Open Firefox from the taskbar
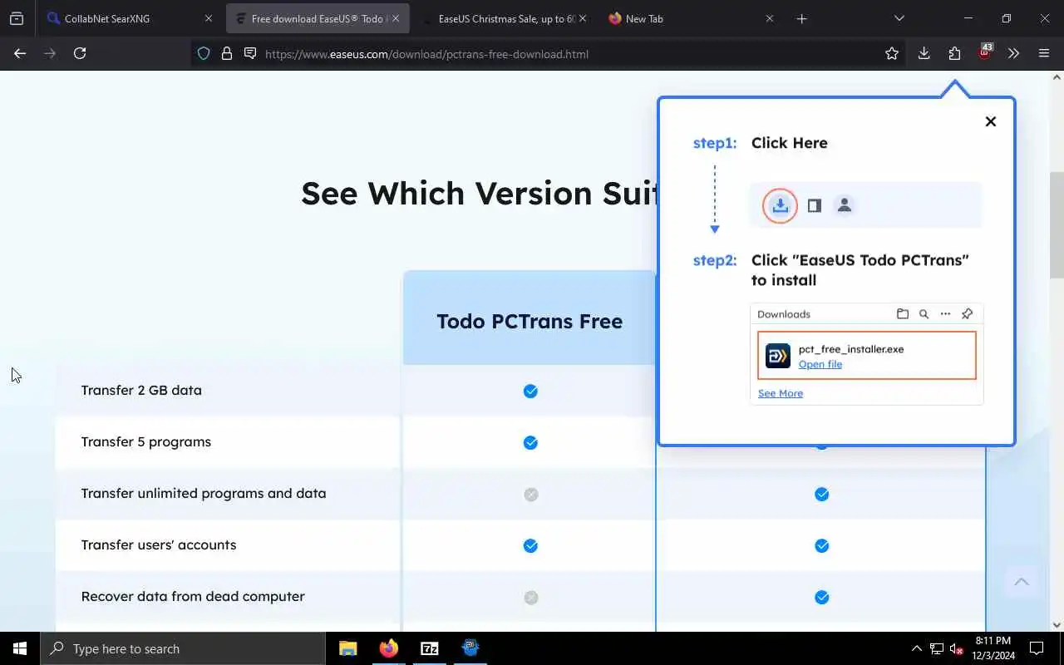The image size is (1064, 665). [x=389, y=648]
